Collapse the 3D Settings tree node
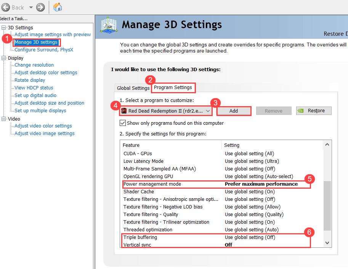Image resolution: width=348 pixels, height=269 pixels. [x=4, y=28]
